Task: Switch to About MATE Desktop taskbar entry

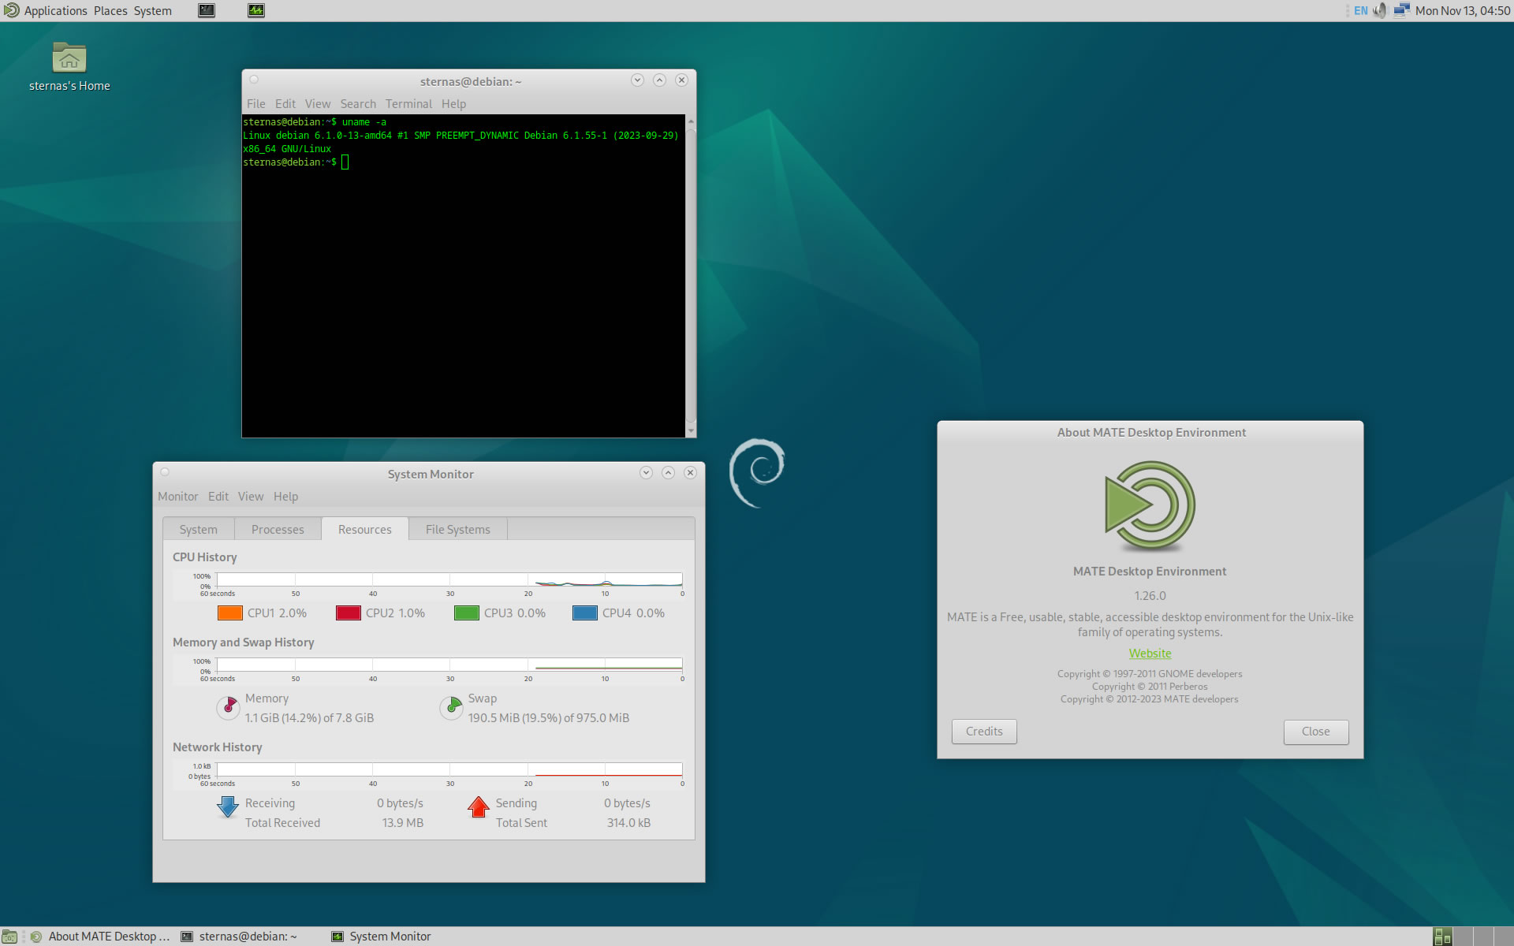Action: pos(101,937)
